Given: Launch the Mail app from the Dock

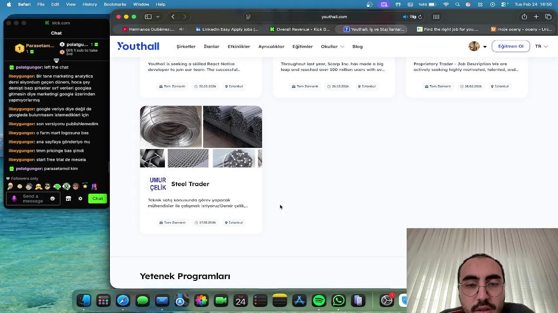Looking at the screenshot, I should 162,300.
